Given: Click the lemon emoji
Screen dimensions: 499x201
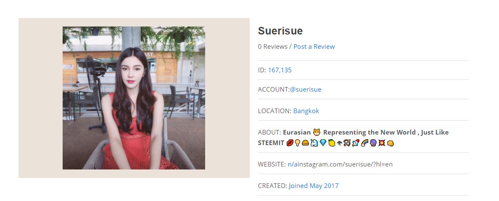Looking at the screenshot, I should tap(332, 143).
